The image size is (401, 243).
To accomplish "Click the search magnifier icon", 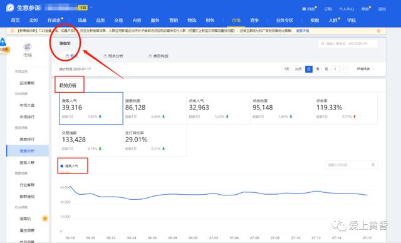I will (323, 44).
